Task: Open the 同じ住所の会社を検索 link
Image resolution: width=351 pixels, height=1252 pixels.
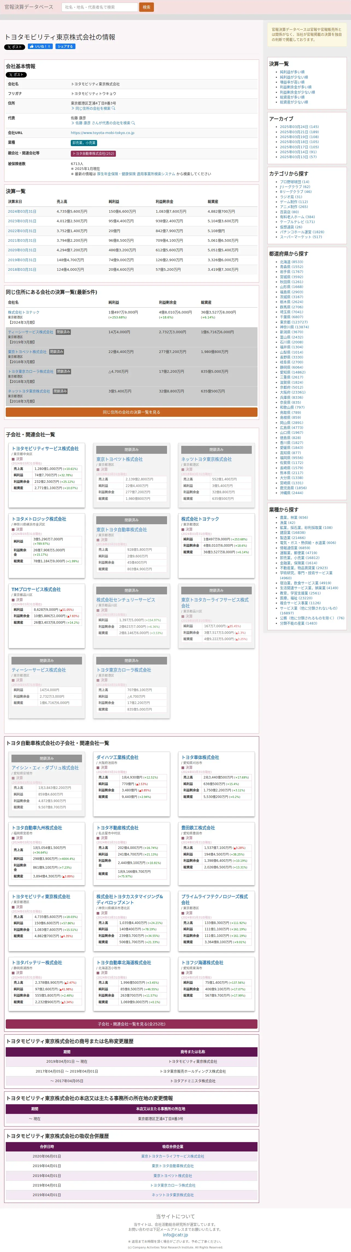Action: [93, 109]
